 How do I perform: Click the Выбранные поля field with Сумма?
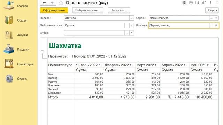[x=94, y=25]
